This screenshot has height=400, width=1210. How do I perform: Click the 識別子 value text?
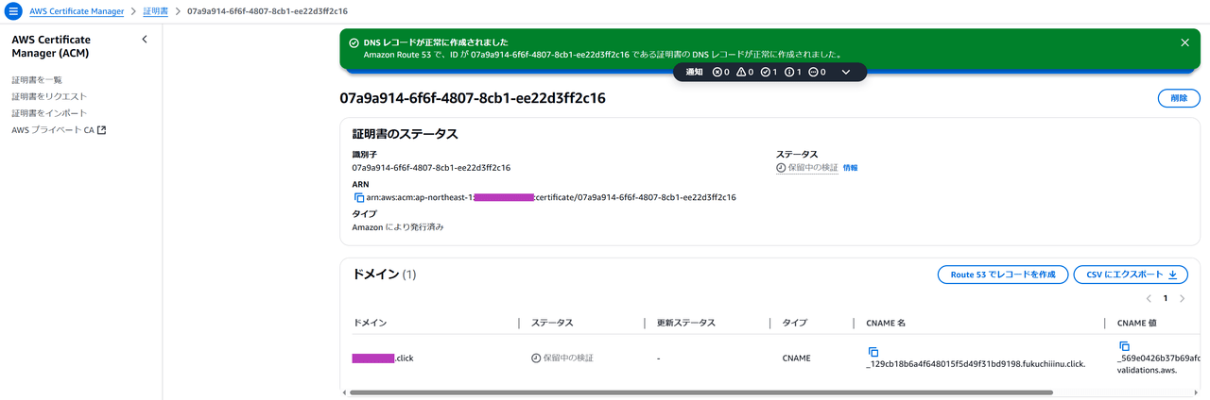(431, 168)
